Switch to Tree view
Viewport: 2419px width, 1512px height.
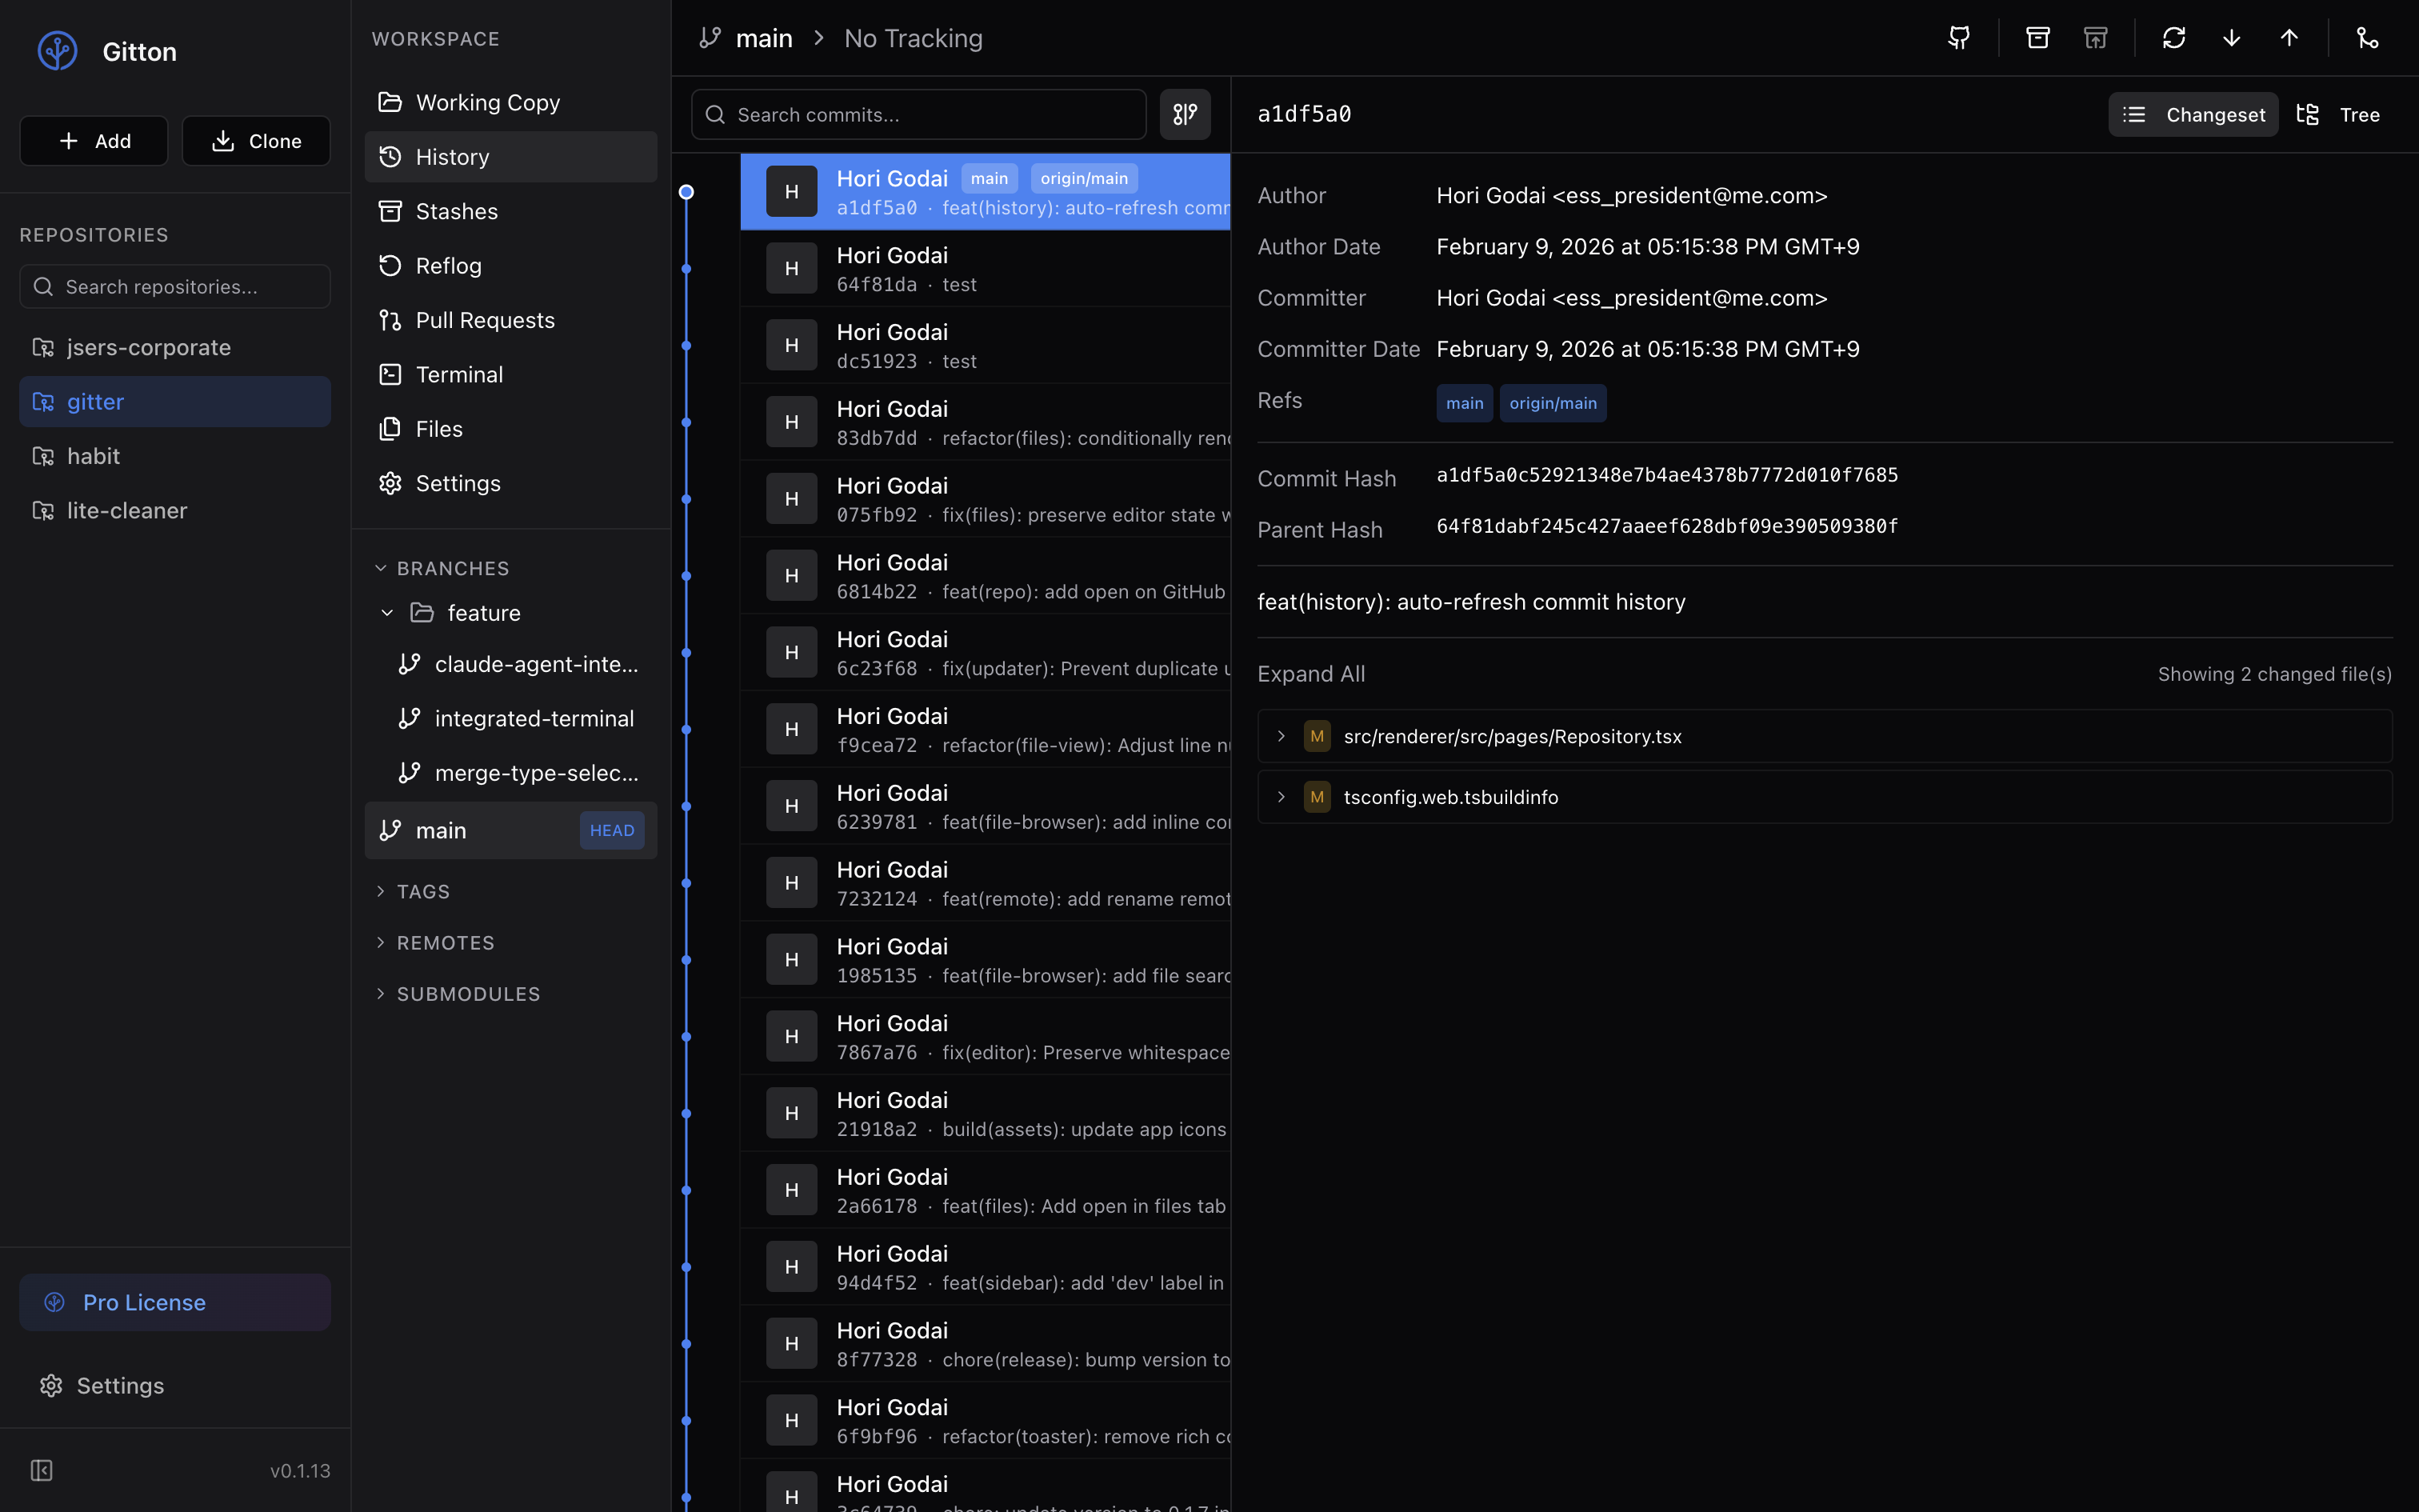click(x=2339, y=115)
